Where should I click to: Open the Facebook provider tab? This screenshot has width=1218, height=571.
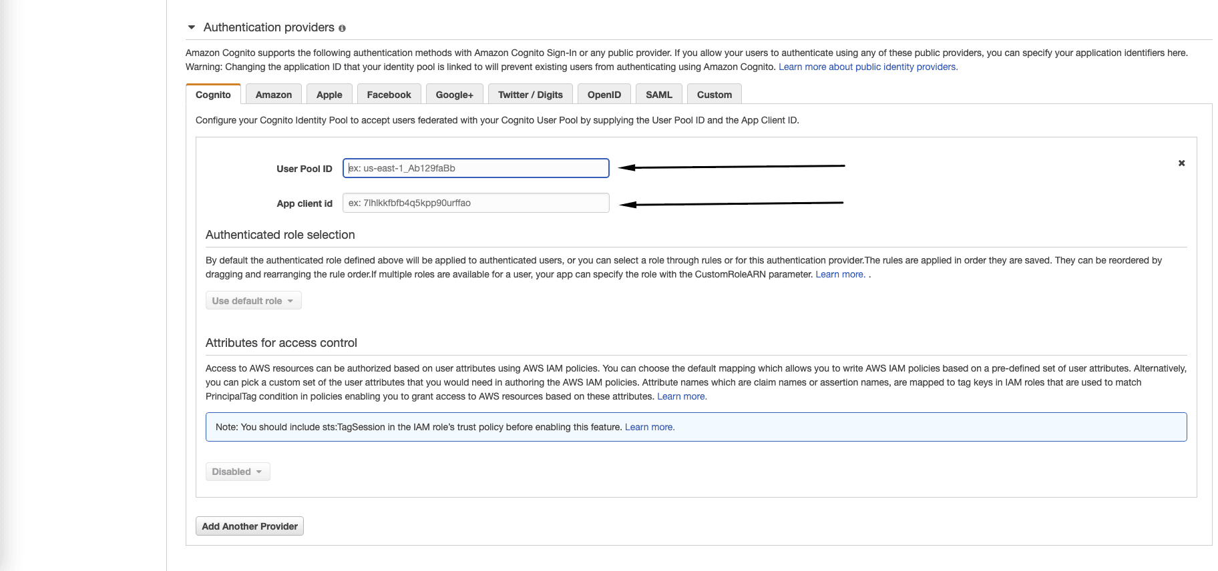point(389,95)
